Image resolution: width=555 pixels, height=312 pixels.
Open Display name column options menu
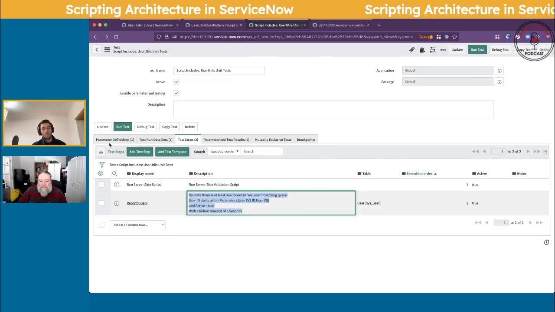[x=128, y=173]
